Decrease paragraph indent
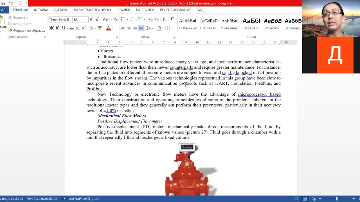This screenshot has width=360, height=202. coord(151,19)
